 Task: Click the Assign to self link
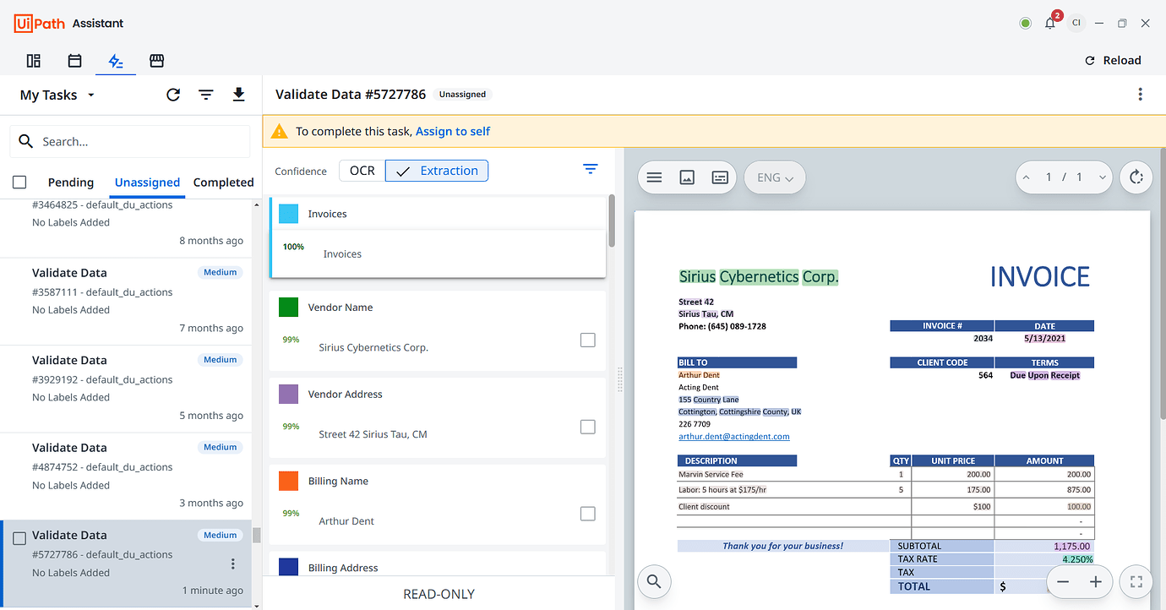453,132
